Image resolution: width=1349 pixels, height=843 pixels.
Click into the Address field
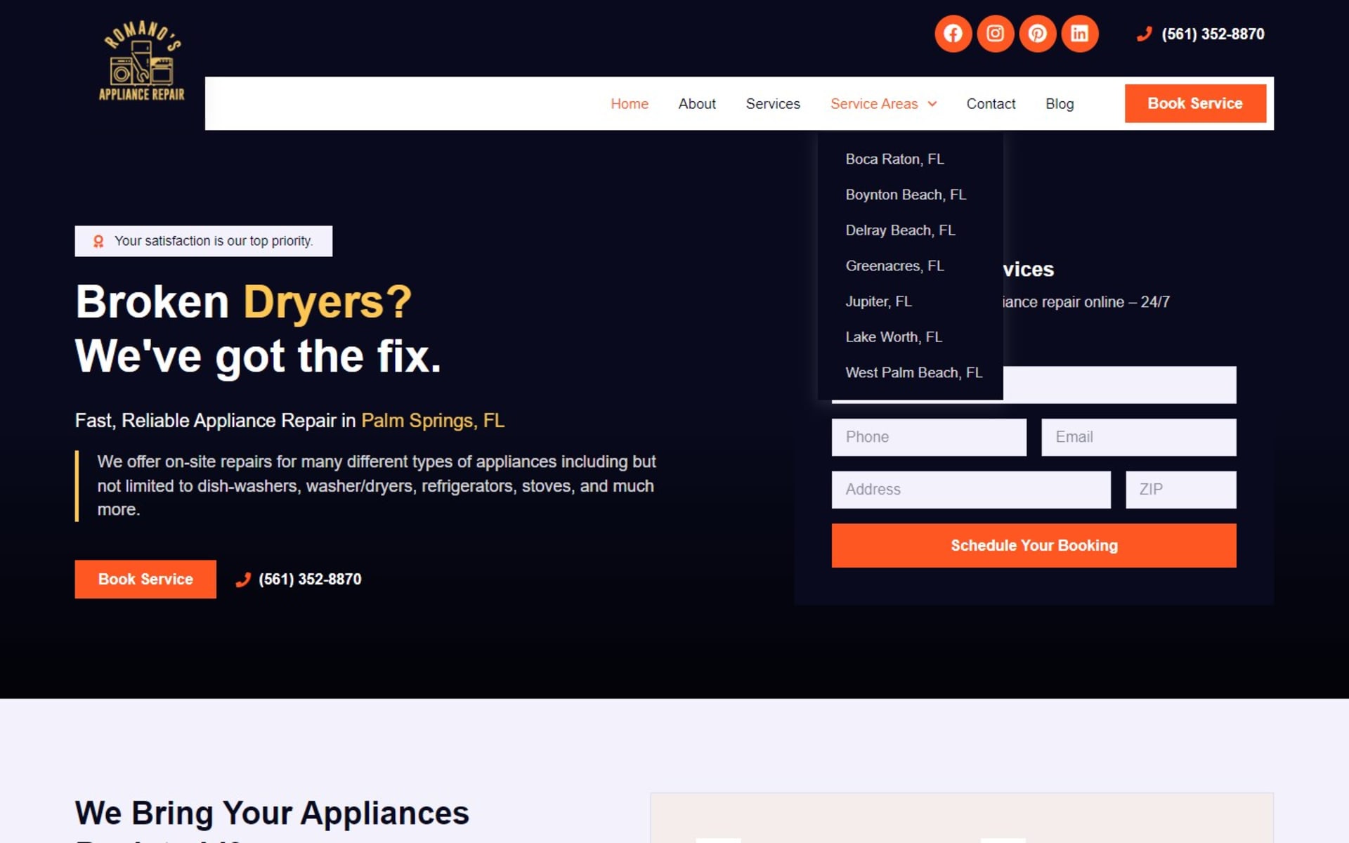(x=971, y=490)
